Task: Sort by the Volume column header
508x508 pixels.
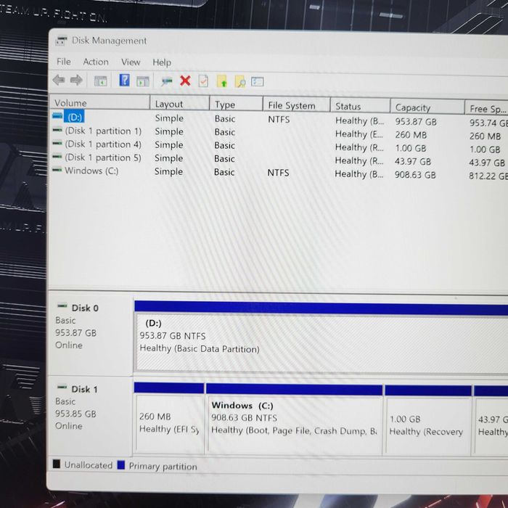Action: click(x=100, y=103)
